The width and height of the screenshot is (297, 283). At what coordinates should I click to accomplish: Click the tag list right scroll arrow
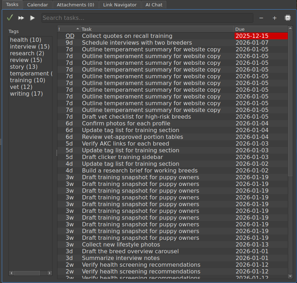coord(50,273)
